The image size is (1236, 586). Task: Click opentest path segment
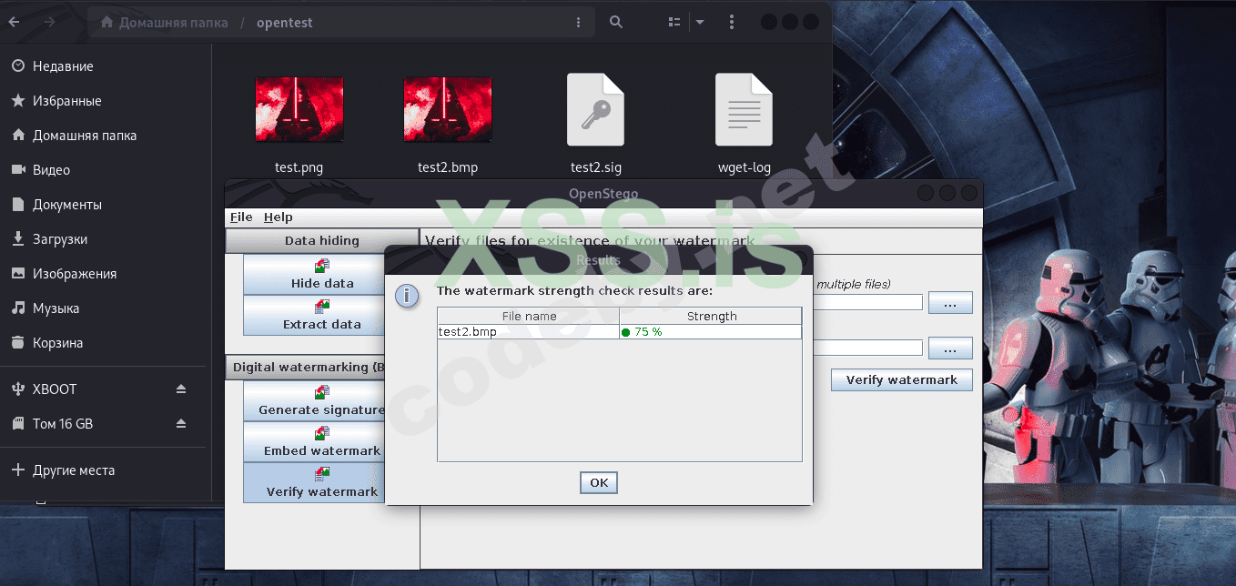284,22
